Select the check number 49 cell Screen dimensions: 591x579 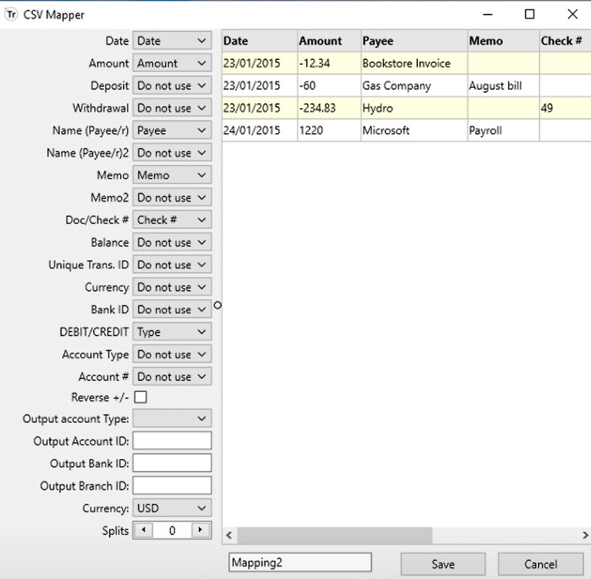pyautogui.click(x=565, y=108)
